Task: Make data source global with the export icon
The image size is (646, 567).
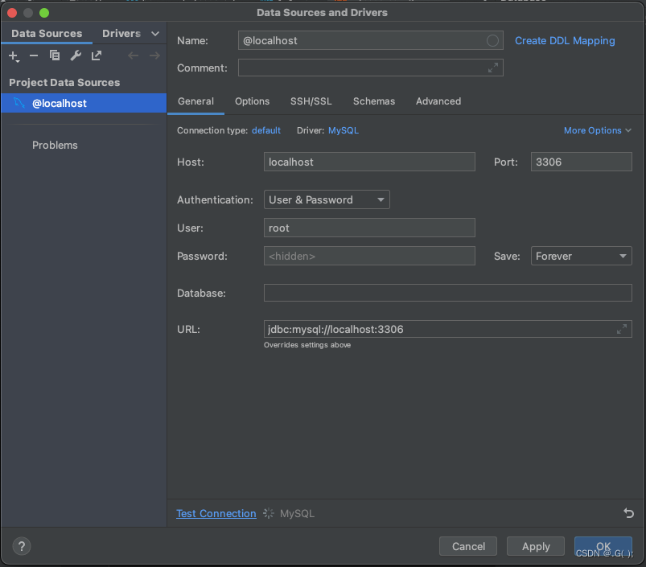Action: click(x=97, y=55)
